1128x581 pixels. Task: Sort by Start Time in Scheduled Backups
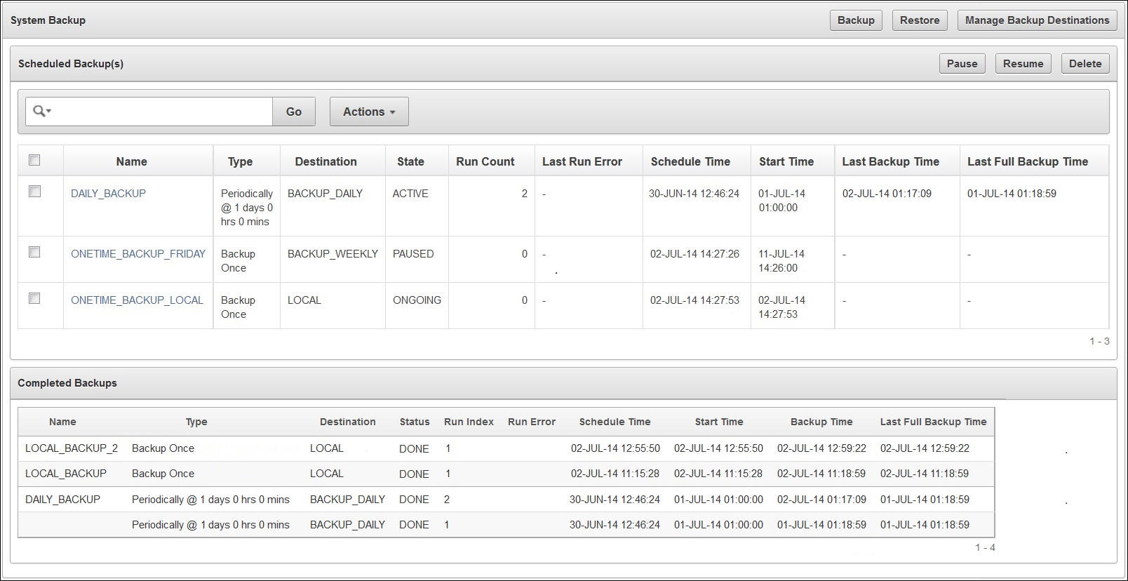[786, 161]
